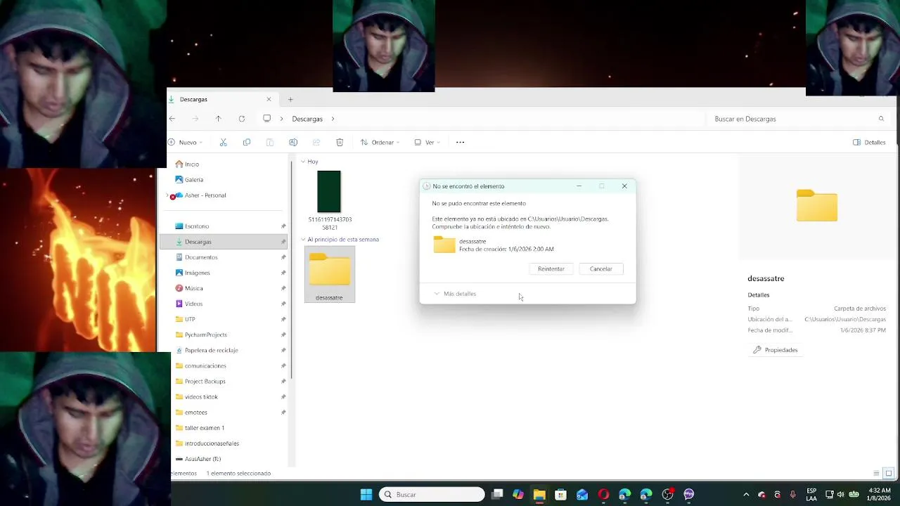Viewport: 900px width, 506px height.
Task: Select the AsusAsher (R:) drive
Action: [202, 459]
